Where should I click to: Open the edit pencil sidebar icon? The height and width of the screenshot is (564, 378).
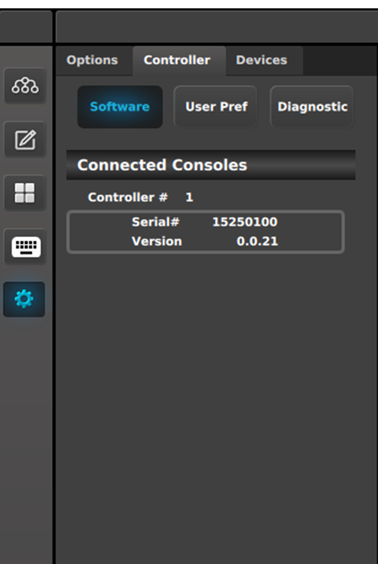tap(25, 139)
